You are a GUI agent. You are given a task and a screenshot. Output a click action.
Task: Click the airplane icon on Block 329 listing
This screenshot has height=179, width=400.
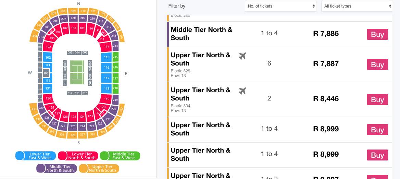pos(242,56)
